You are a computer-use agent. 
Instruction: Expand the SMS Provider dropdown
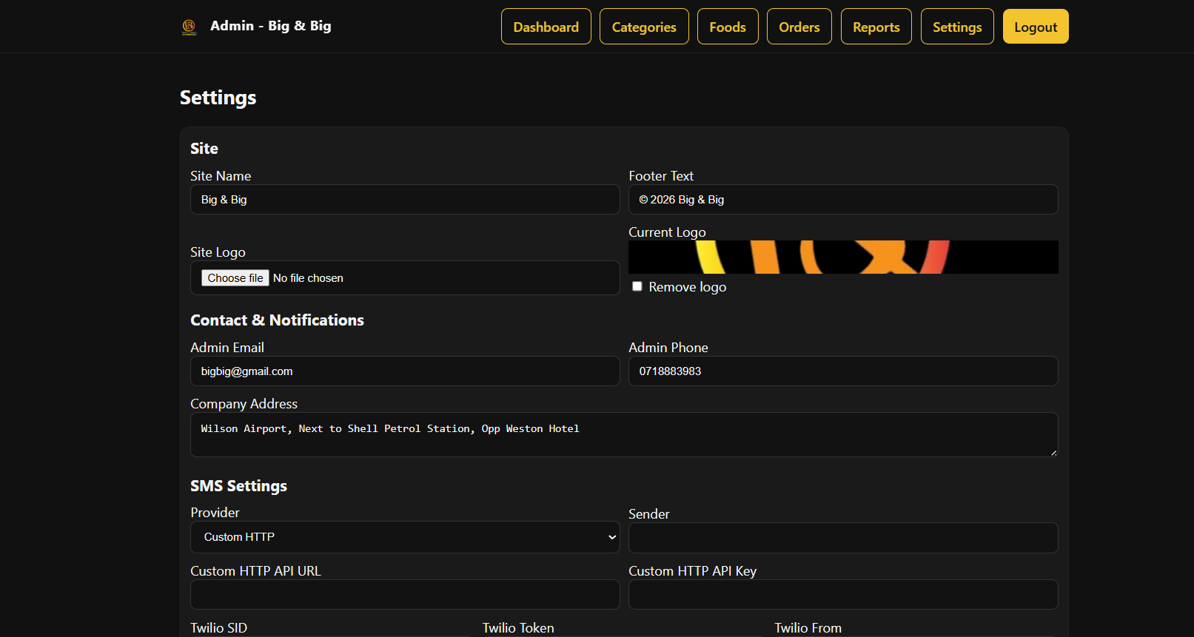405,537
